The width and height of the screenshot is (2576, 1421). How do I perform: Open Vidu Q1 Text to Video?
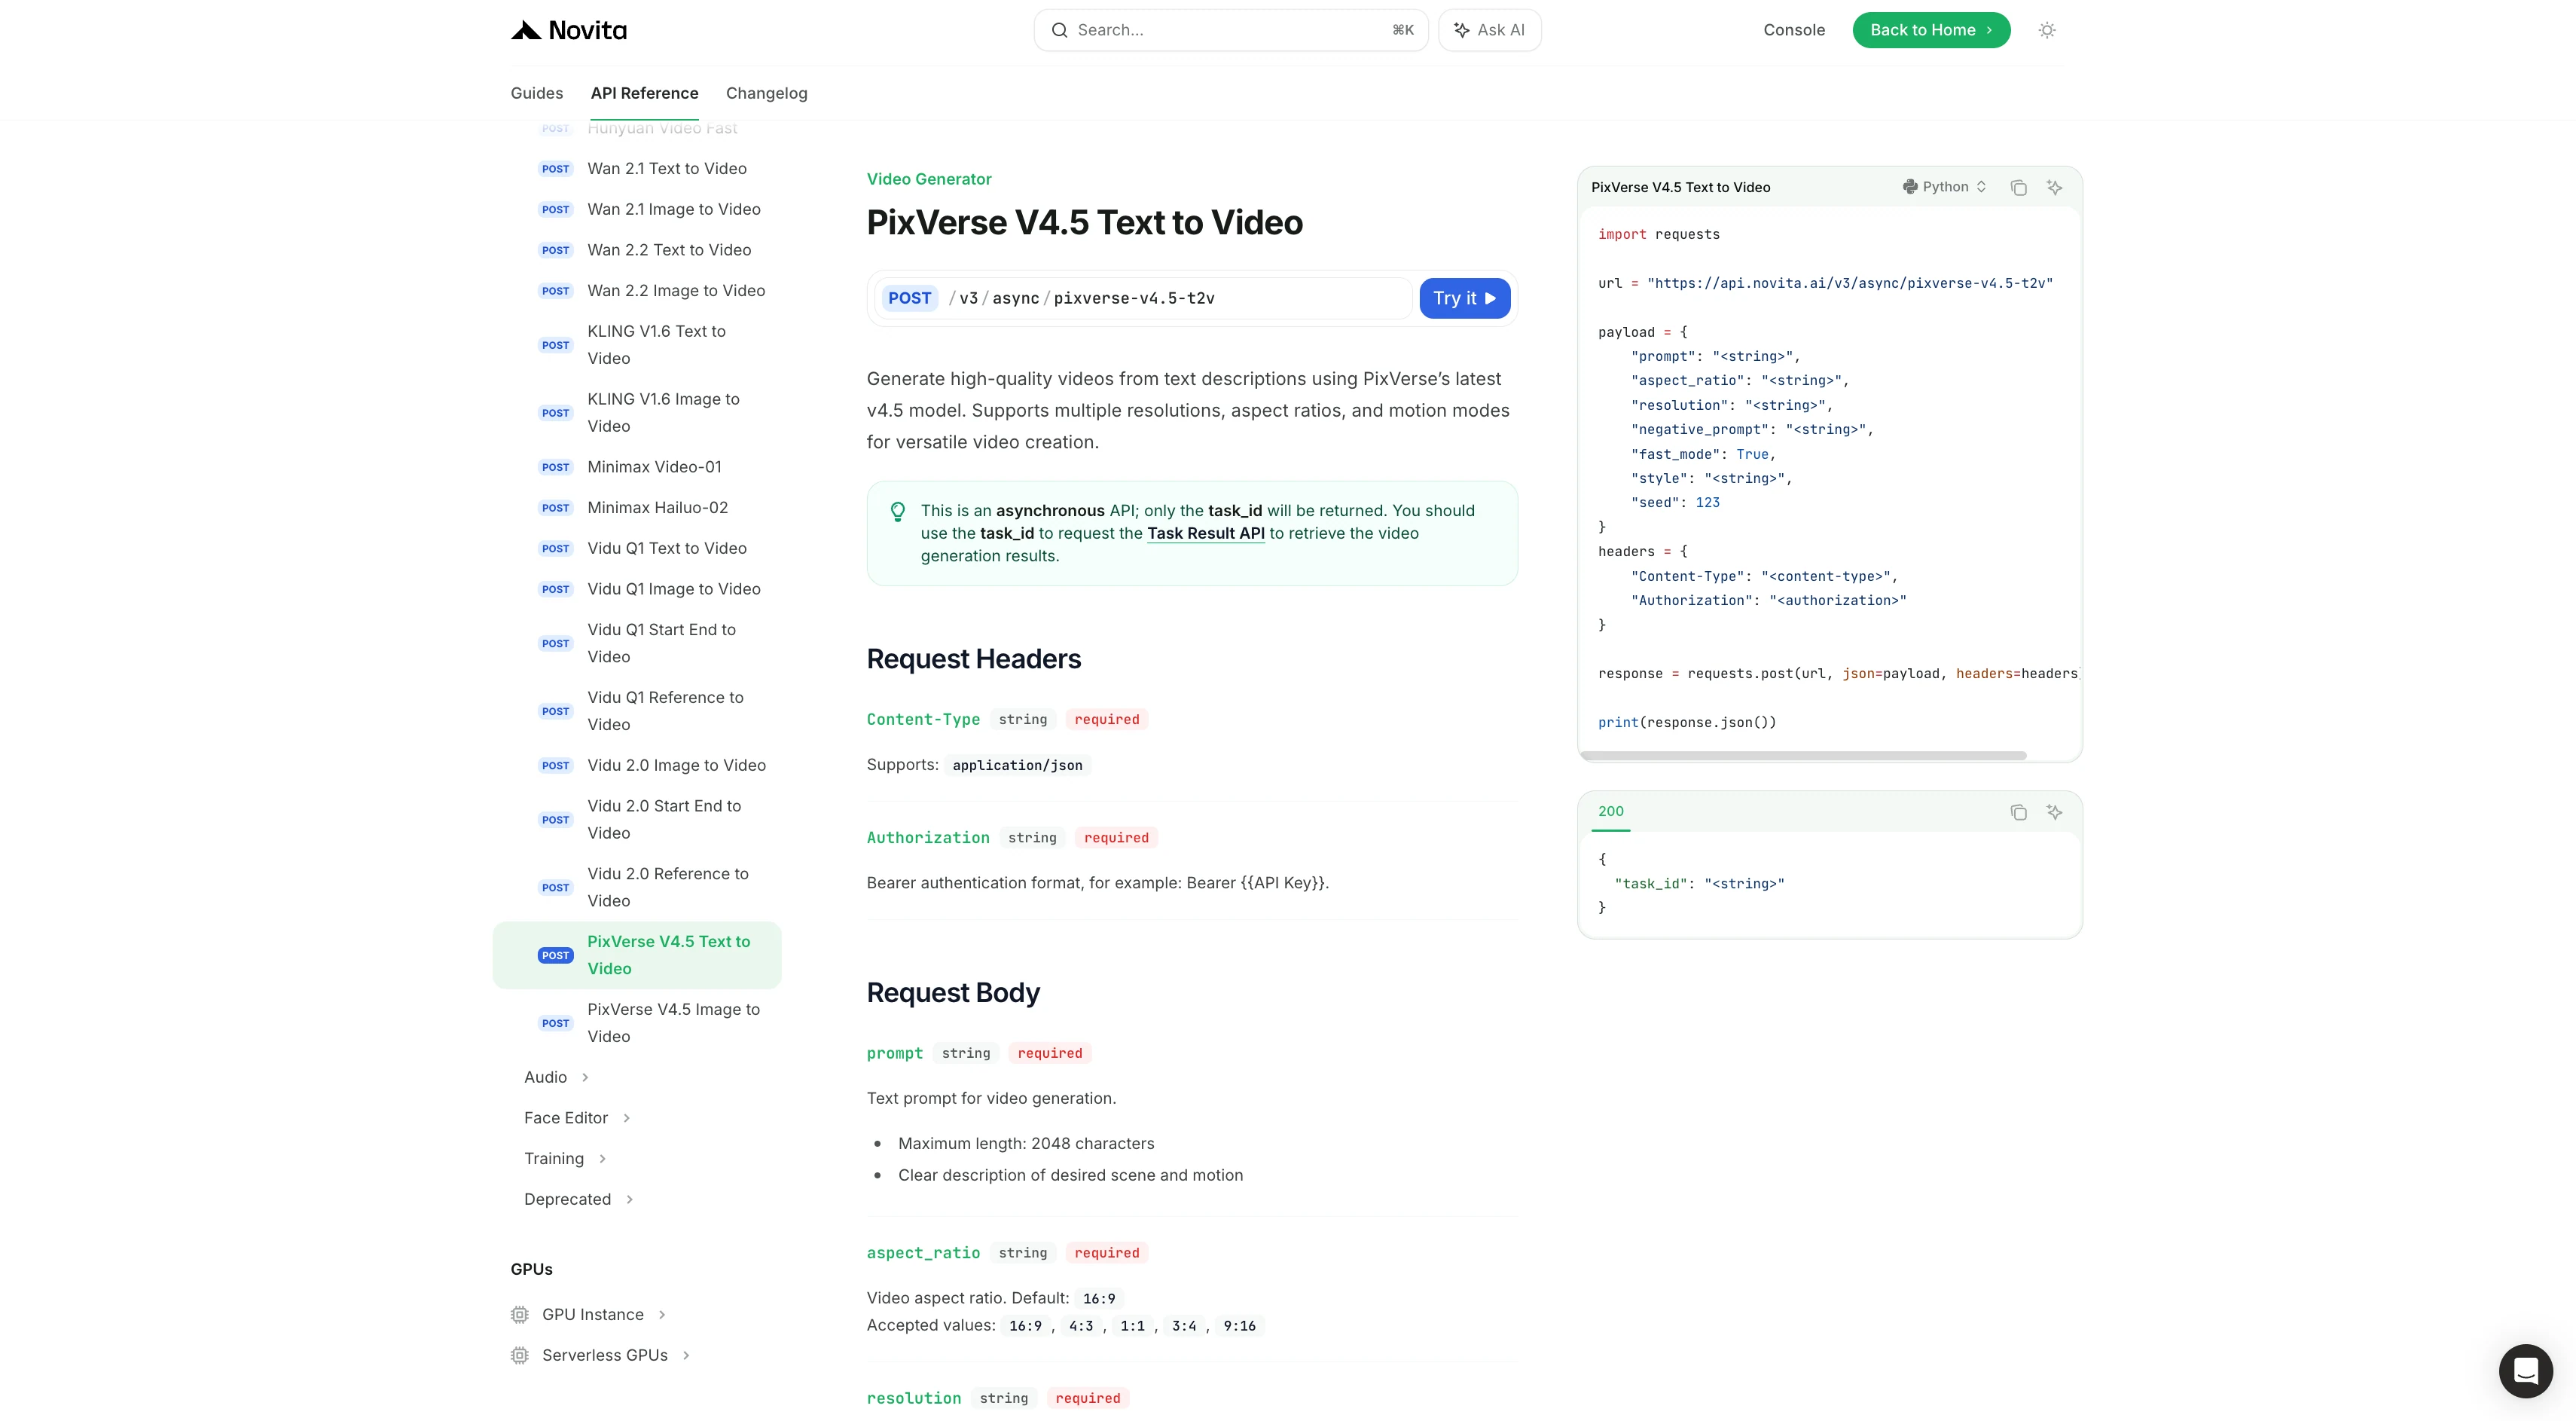tap(667, 548)
